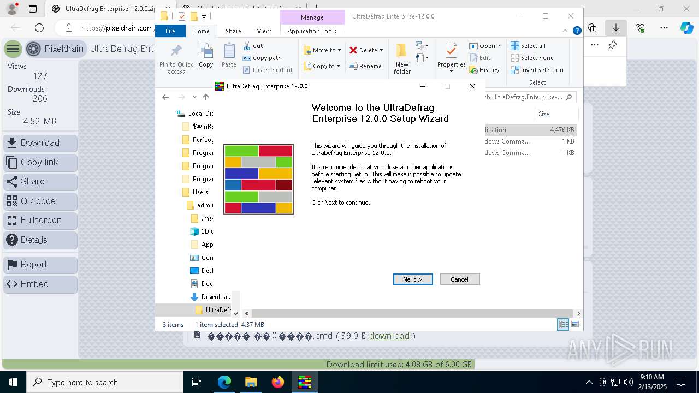Toggle the Pixeldrain hamburger menu icon
This screenshot has height=393, width=699.
13,49
